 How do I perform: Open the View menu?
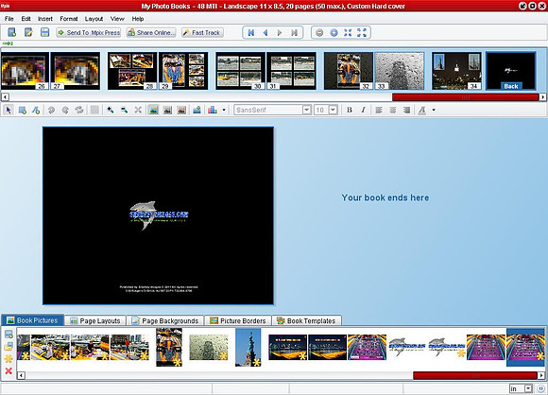[117, 19]
